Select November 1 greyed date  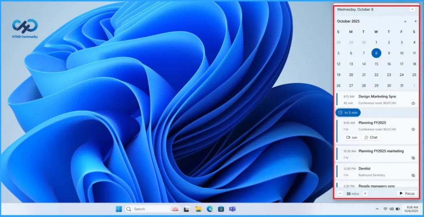tap(414, 86)
